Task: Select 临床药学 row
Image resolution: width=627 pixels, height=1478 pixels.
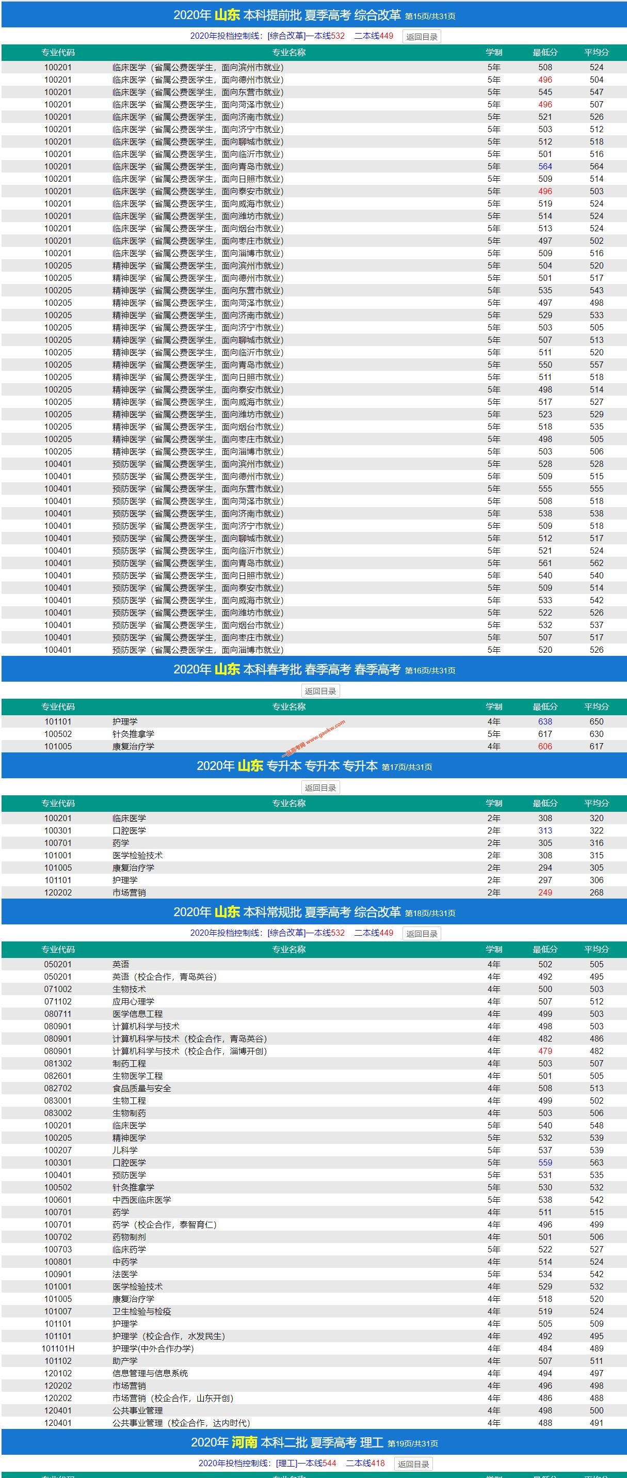Action: 314,1250
